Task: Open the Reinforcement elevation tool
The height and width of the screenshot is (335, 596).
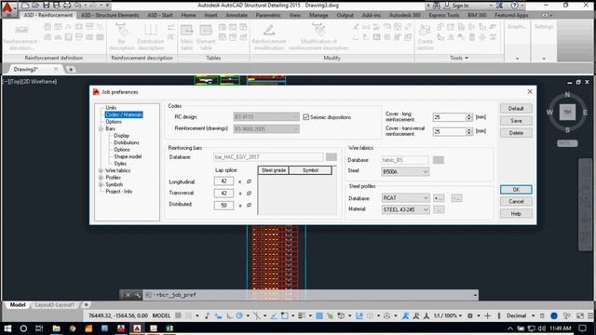Action: 20,37
